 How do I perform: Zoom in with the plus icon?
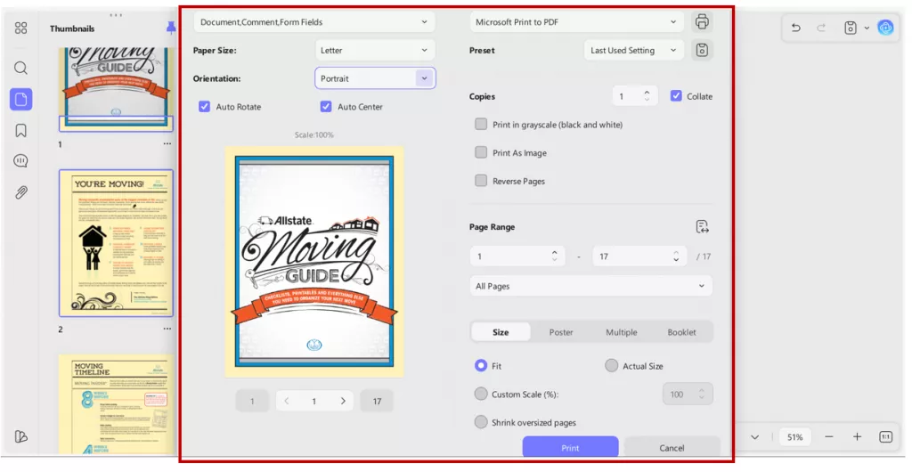click(858, 437)
